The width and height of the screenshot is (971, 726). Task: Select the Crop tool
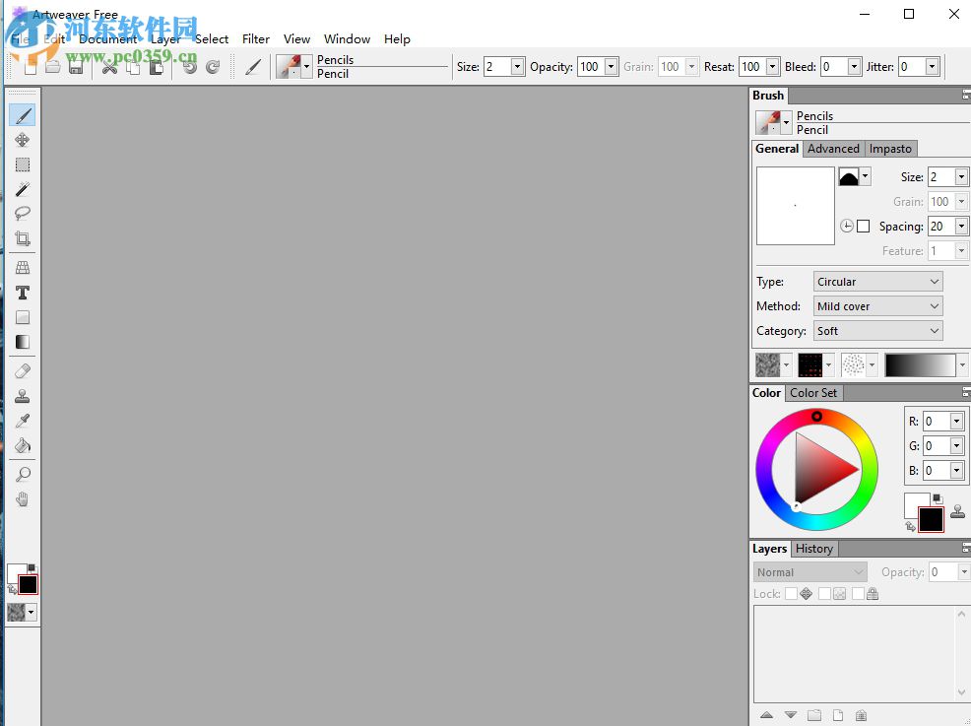coord(22,238)
